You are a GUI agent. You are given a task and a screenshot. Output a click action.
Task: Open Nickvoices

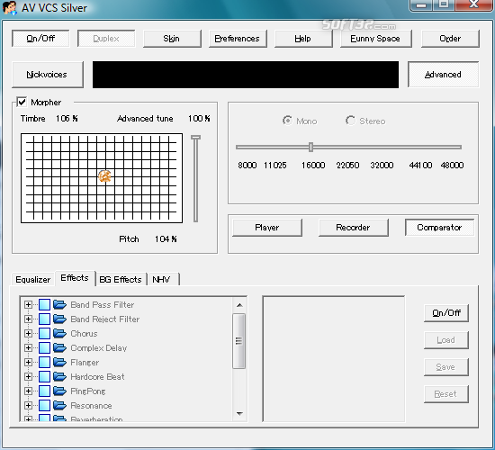(x=48, y=75)
